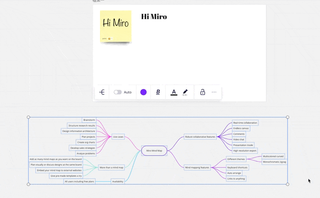Open the purple color picker circle
Viewport: 320px width, 198px height.
[144, 92]
